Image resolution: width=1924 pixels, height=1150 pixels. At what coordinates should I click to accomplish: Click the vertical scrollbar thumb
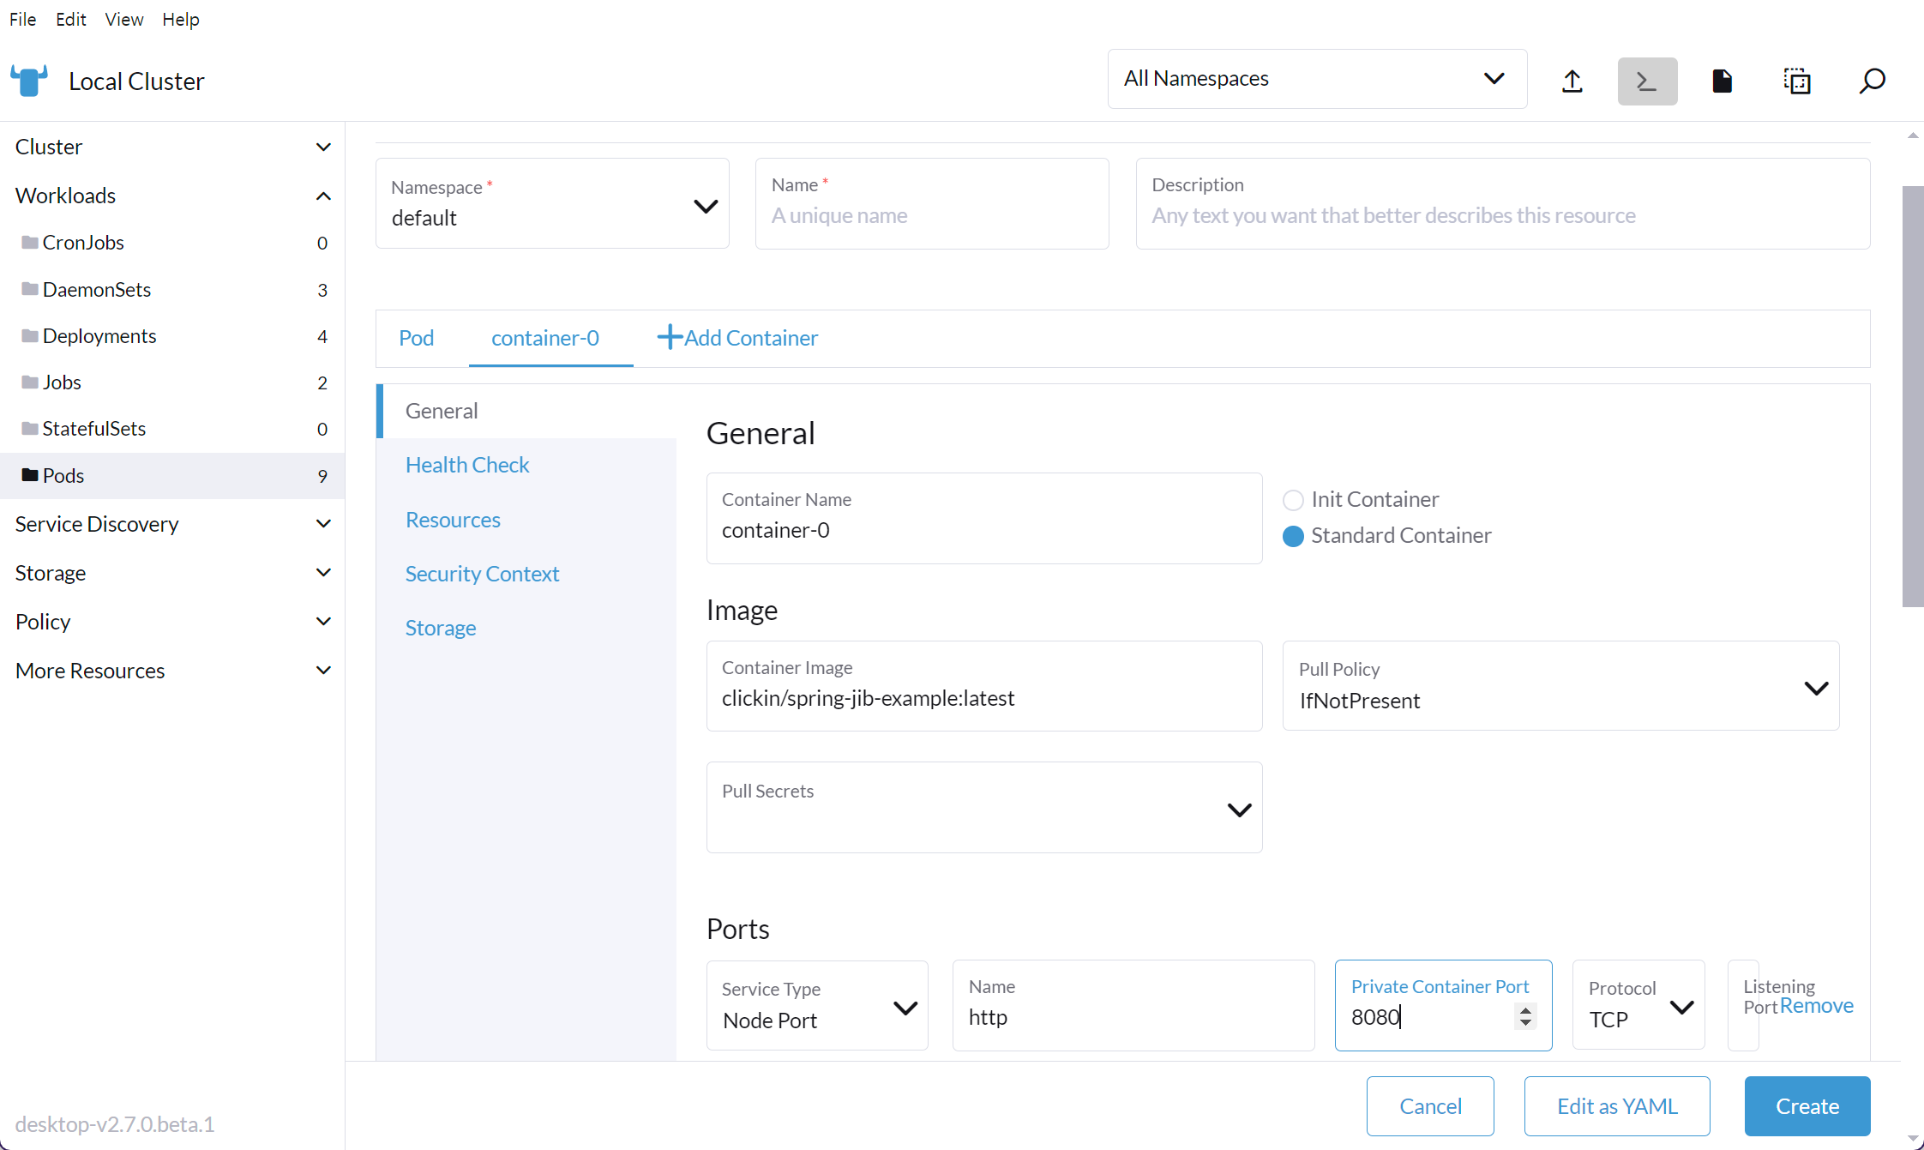coord(1913,396)
